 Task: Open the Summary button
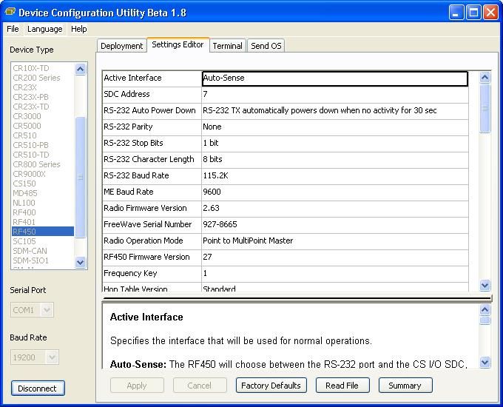pos(405,386)
